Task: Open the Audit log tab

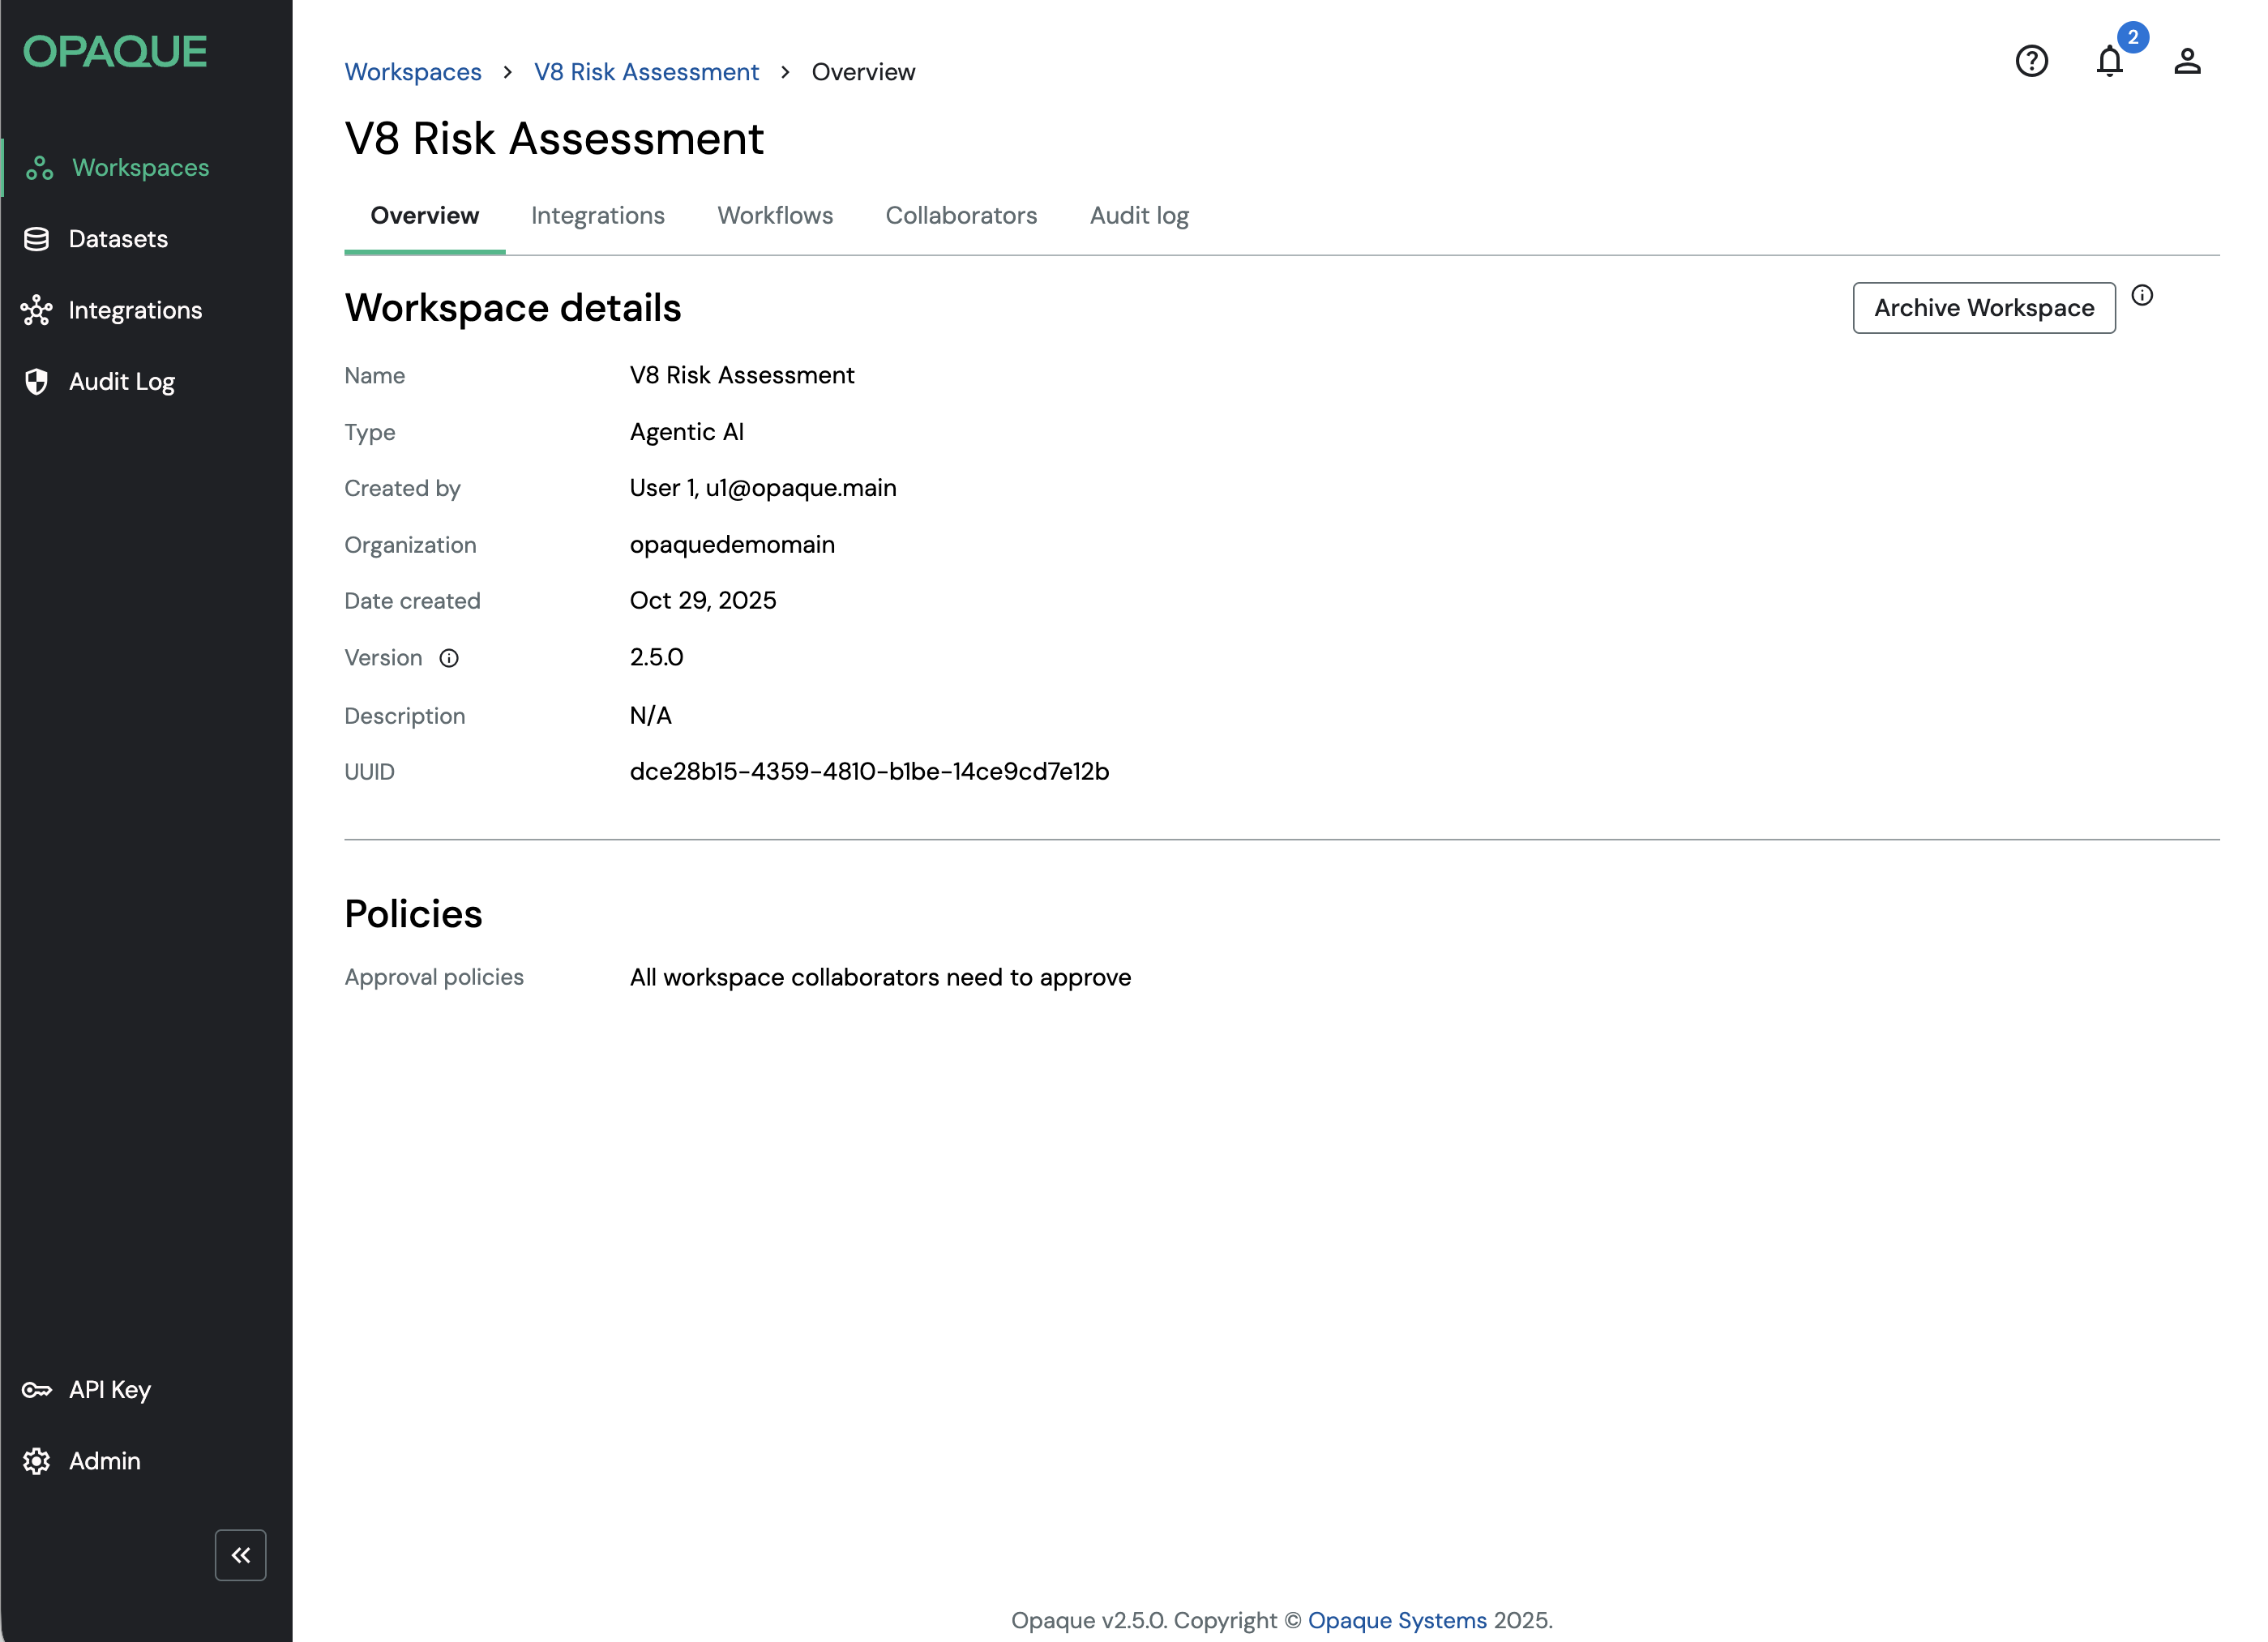Action: pos(1138,216)
